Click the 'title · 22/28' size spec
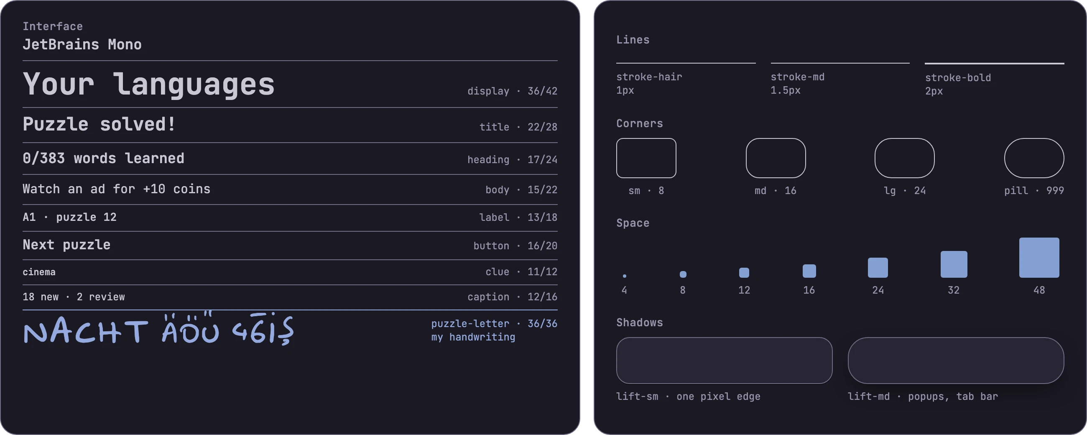Screen dimensions: 1087x435 [x=518, y=127]
